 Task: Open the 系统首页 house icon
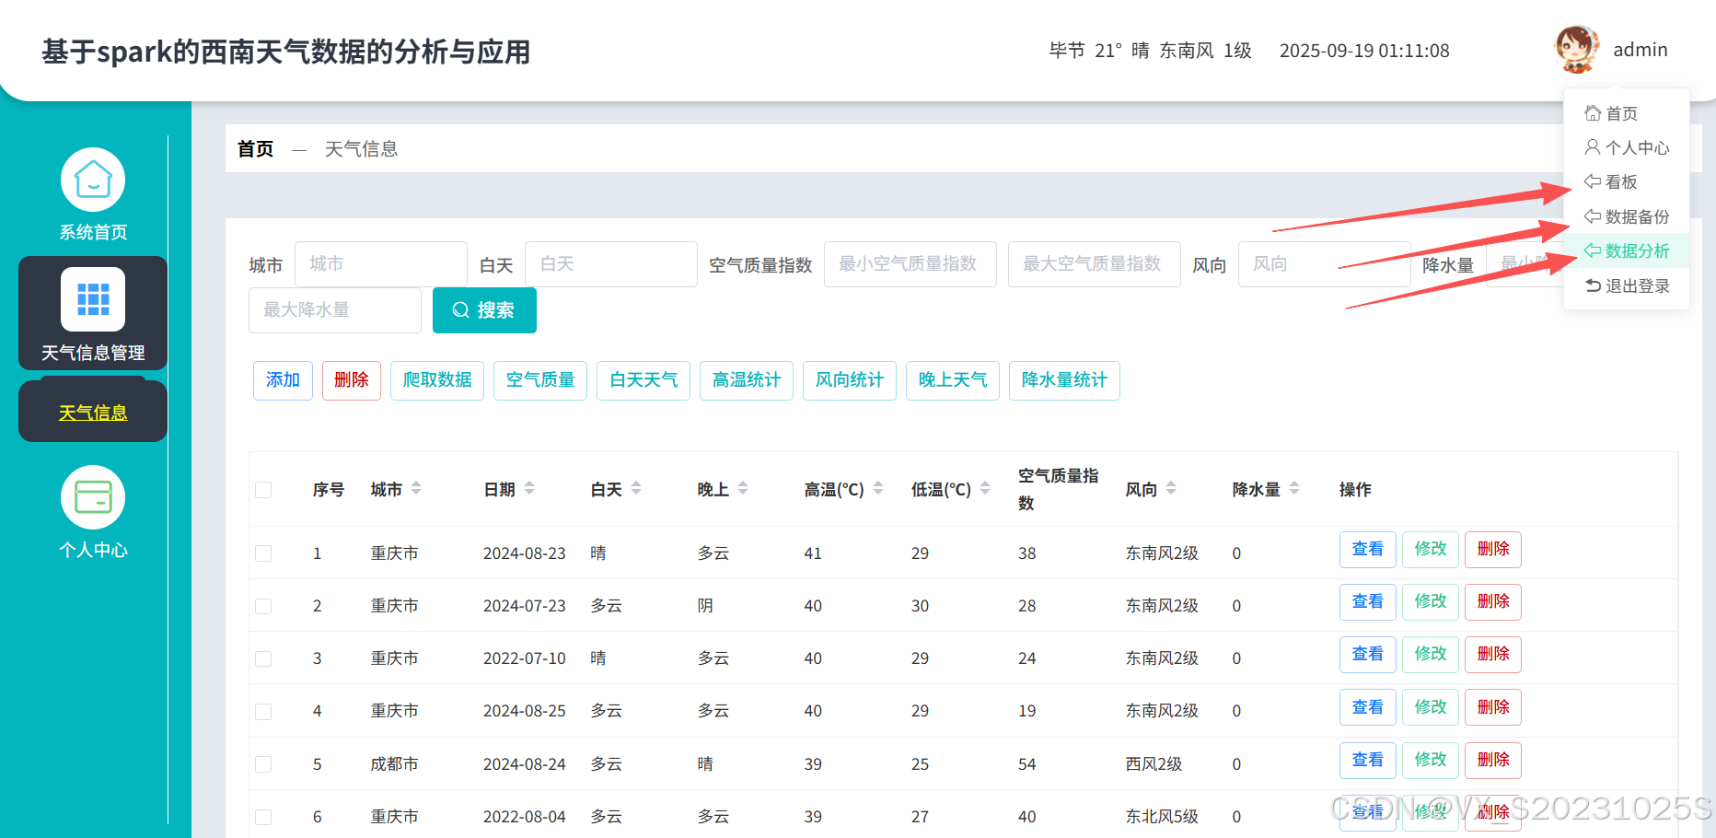click(x=93, y=180)
